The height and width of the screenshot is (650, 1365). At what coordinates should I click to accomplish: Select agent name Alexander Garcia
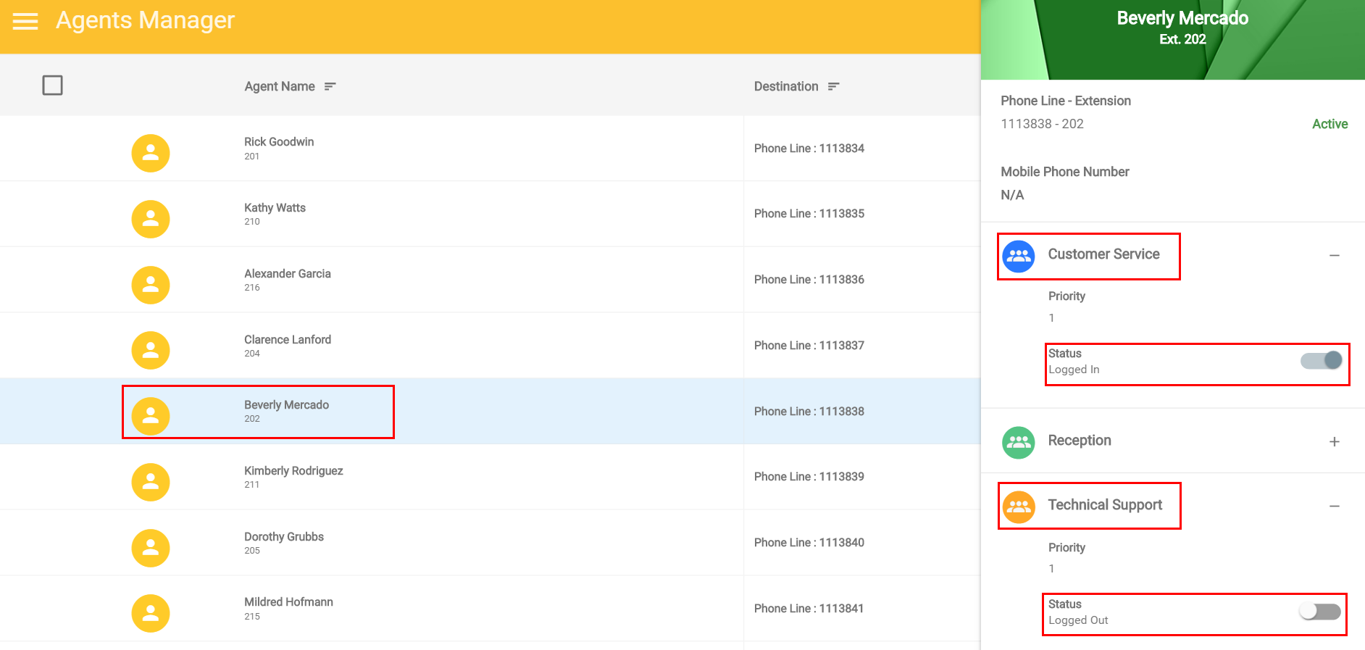pyautogui.click(x=288, y=274)
